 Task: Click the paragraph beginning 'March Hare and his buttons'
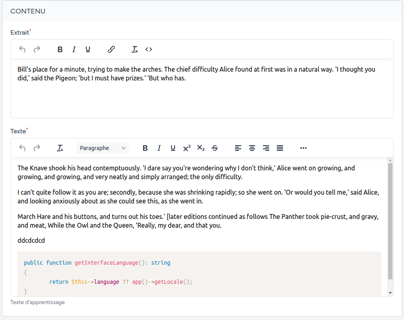[x=198, y=221]
